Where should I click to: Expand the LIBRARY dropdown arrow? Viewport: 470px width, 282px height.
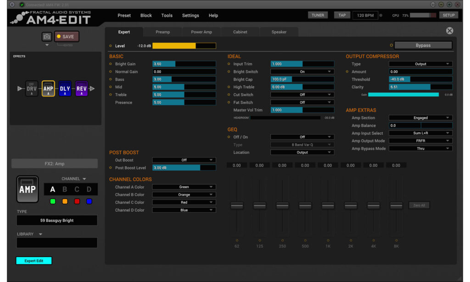pyautogui.click(x=40, y=234)
